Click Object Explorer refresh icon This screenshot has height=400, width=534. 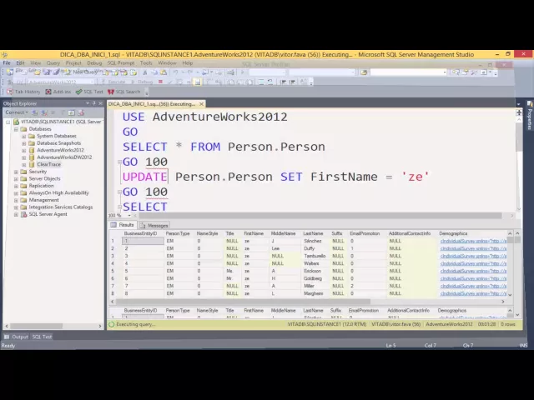coord(71,112)
